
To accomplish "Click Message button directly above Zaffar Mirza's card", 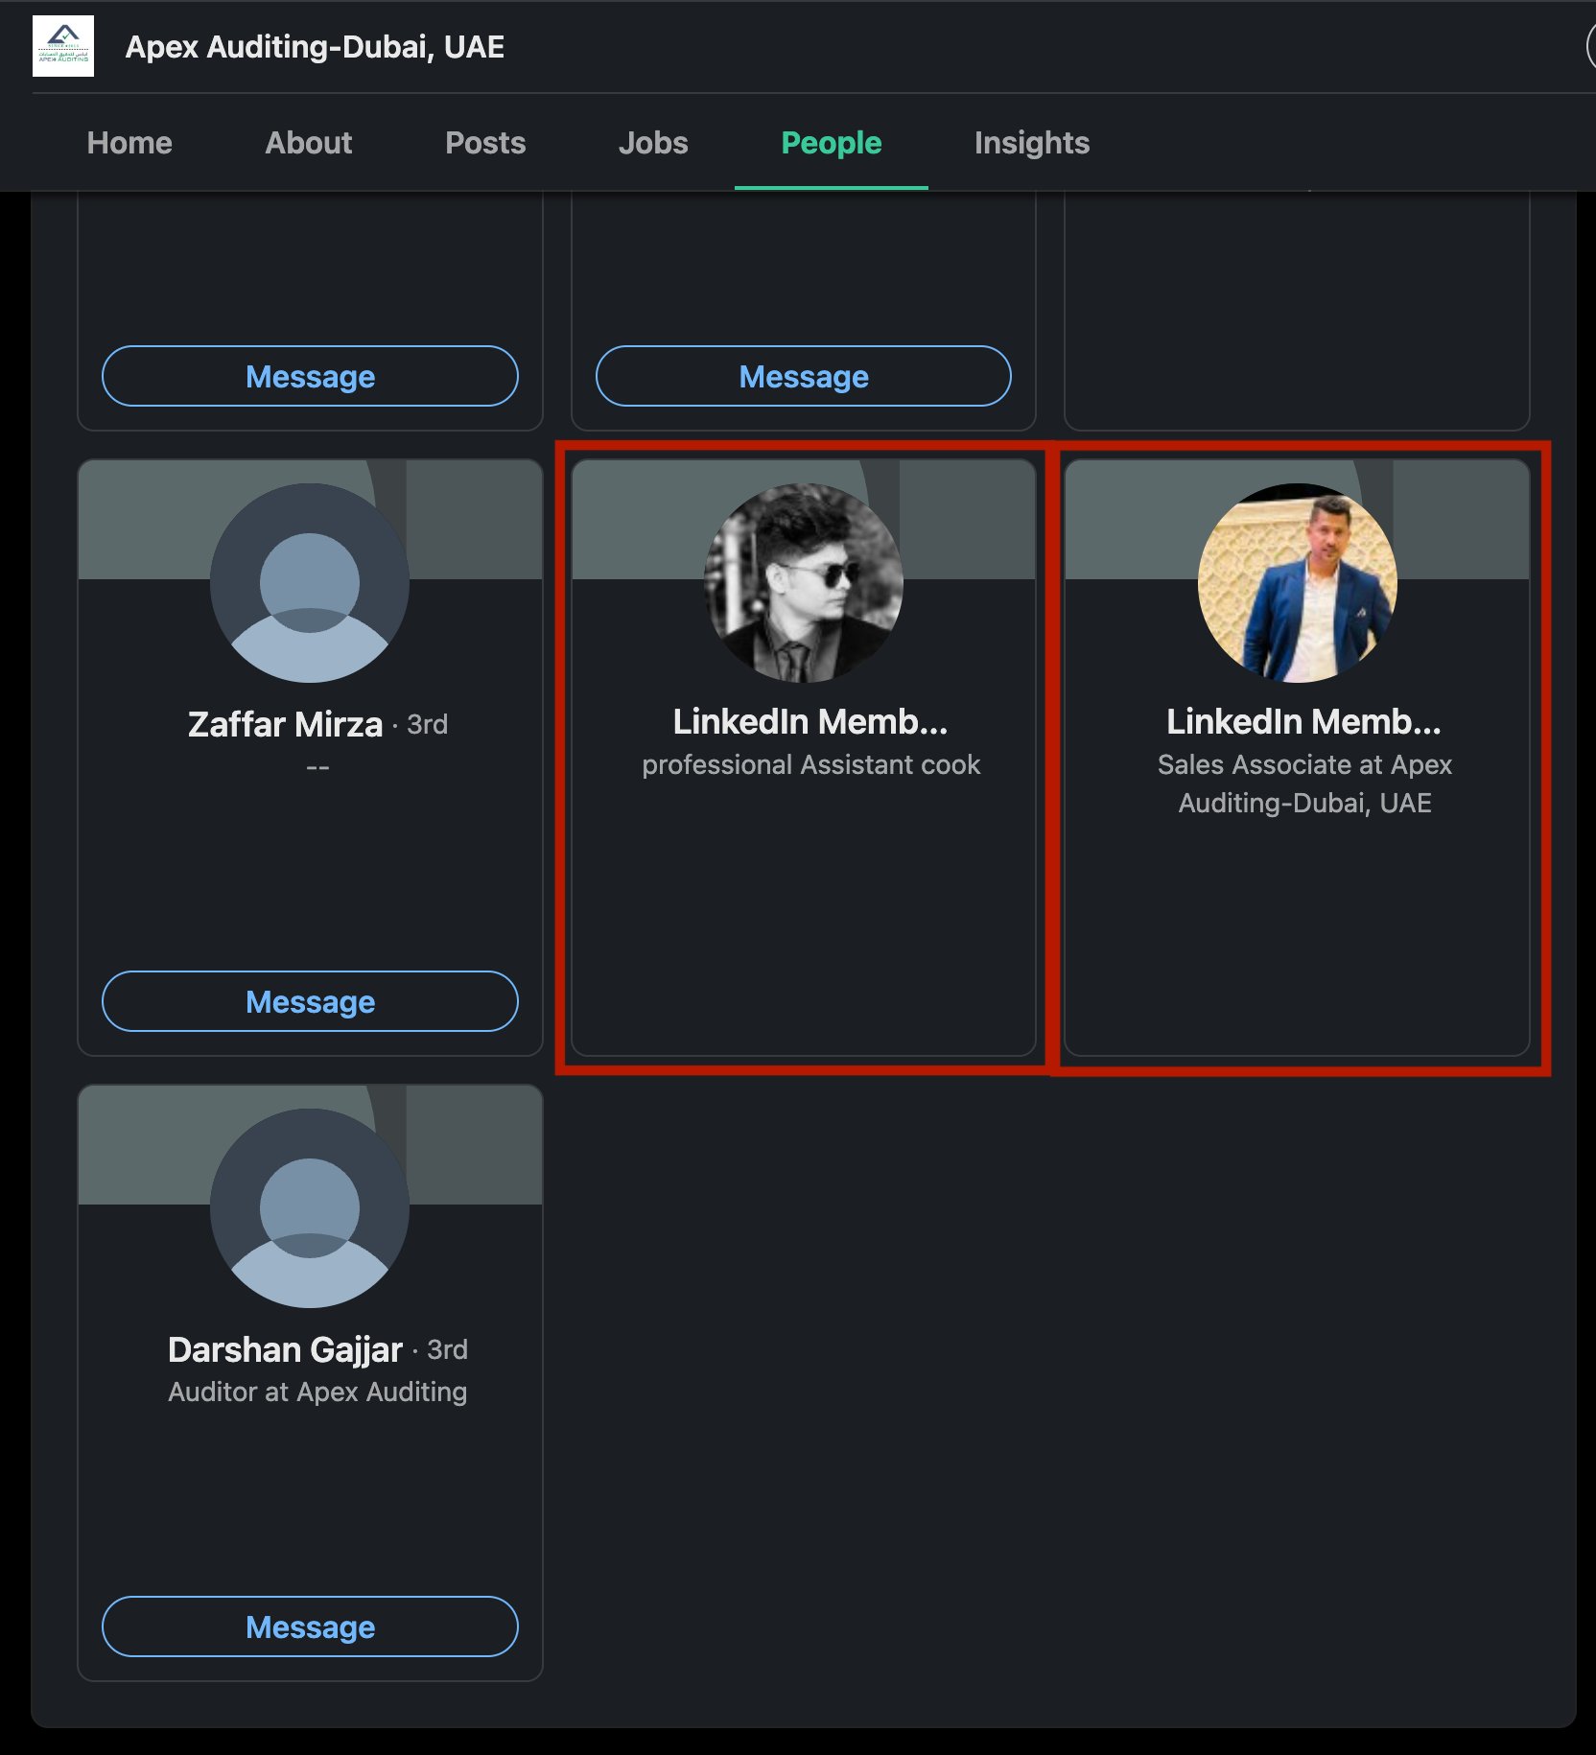I will pyautogui.click(x=310, y=376).
